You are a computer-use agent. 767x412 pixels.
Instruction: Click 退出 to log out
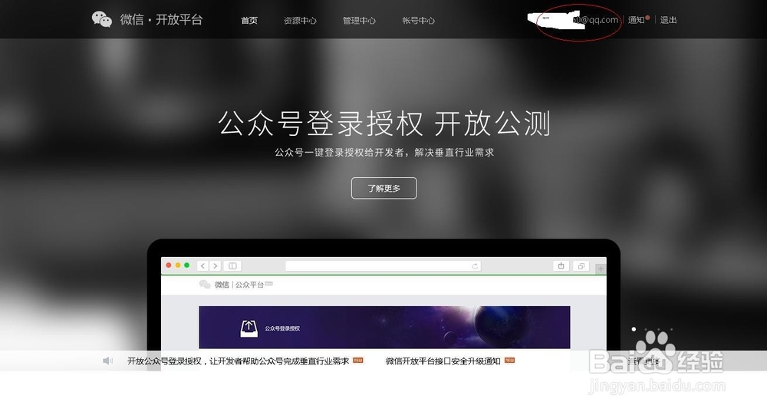pyautogui.click(x=668, y=20)
